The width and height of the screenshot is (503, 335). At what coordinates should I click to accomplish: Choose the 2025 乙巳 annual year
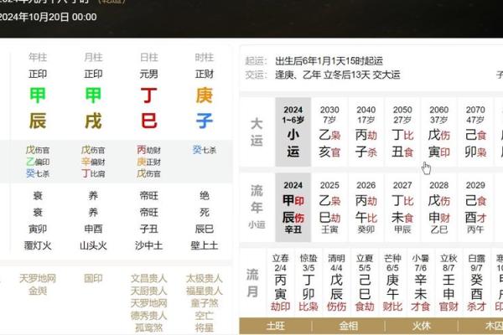(329, 207)
